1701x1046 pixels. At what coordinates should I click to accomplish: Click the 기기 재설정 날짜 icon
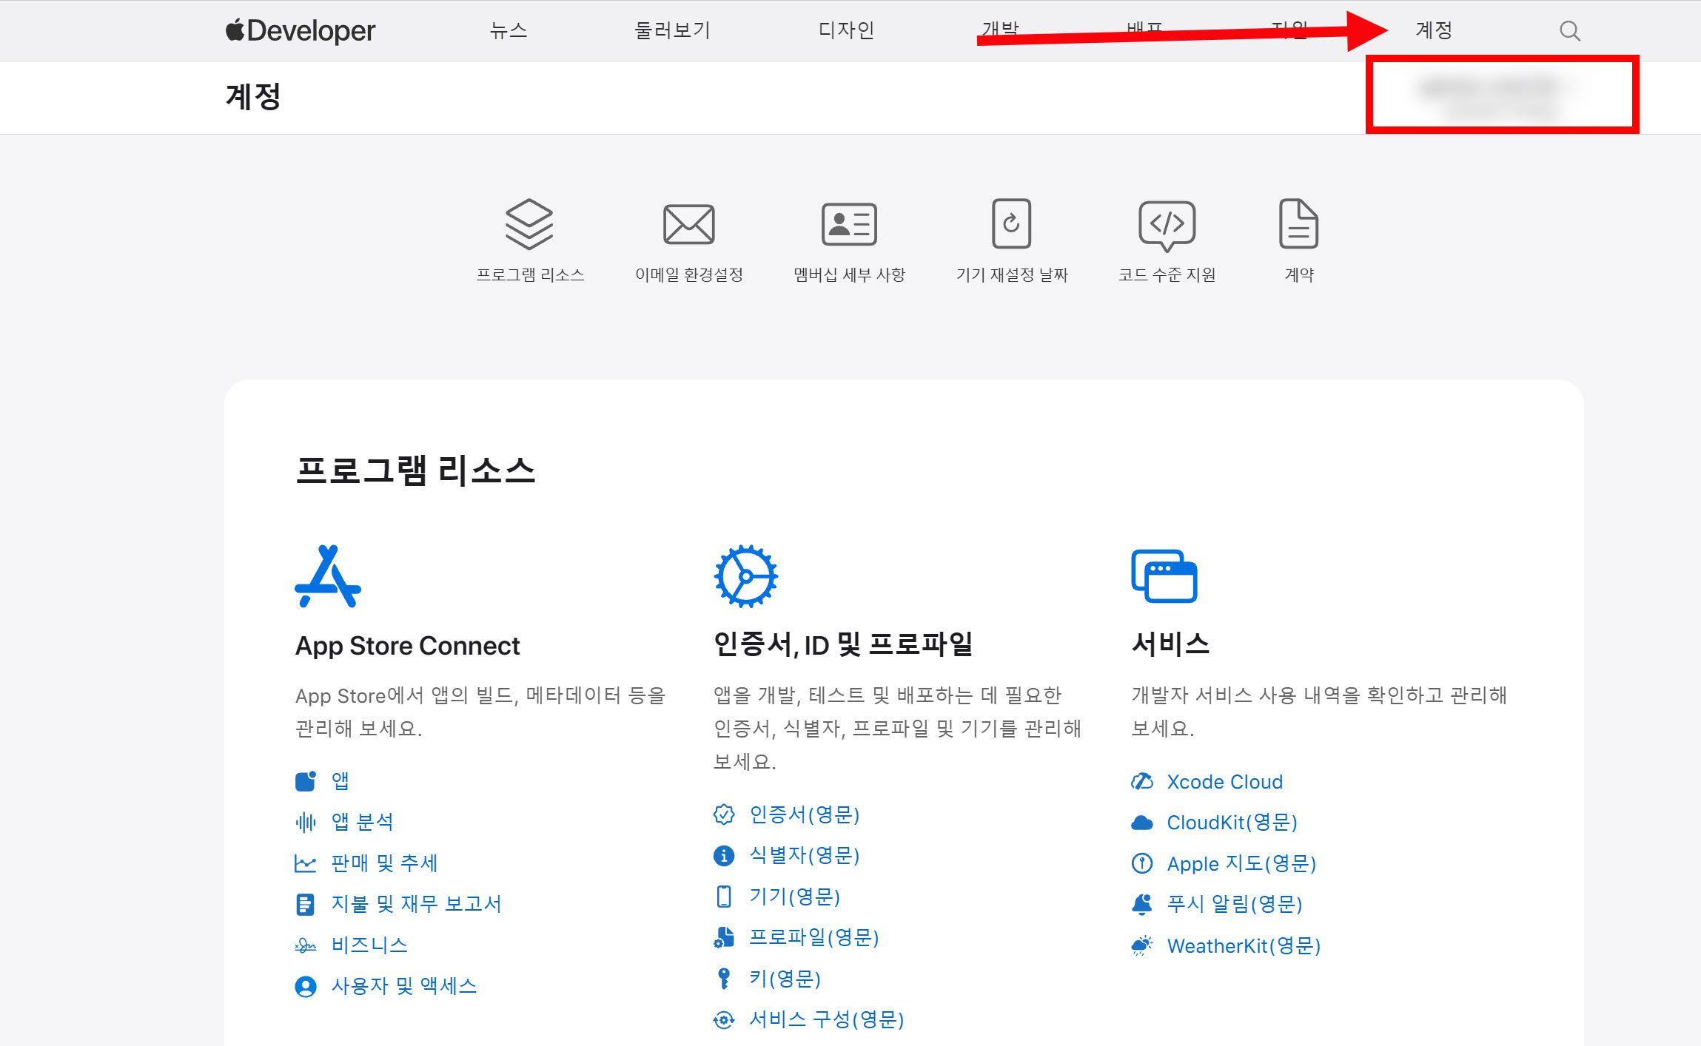[x=1011, y=224]
